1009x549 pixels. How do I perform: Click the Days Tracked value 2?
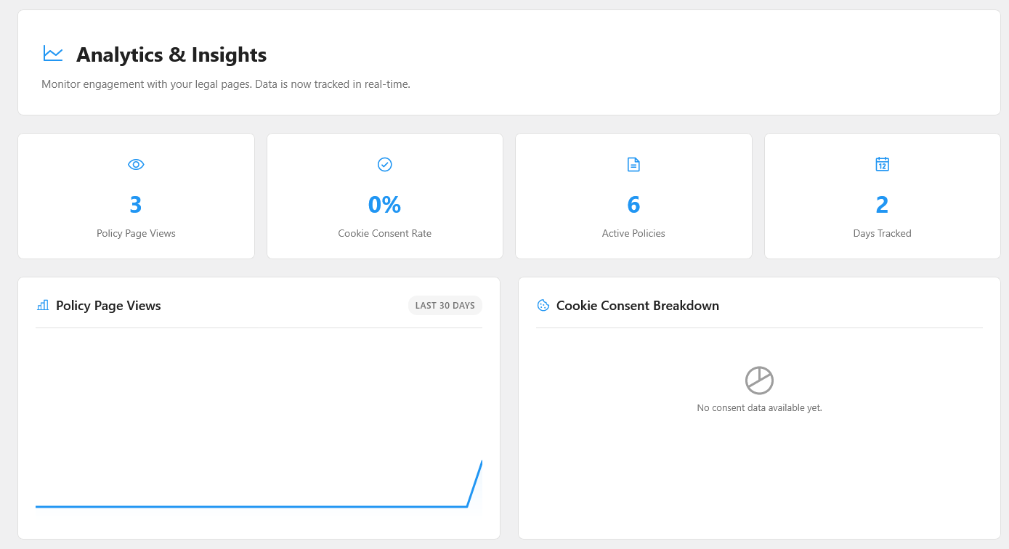click(x=882, y=204)
